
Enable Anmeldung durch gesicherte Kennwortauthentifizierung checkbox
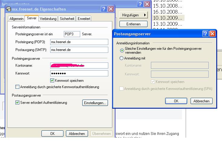[x=17, y=87]
